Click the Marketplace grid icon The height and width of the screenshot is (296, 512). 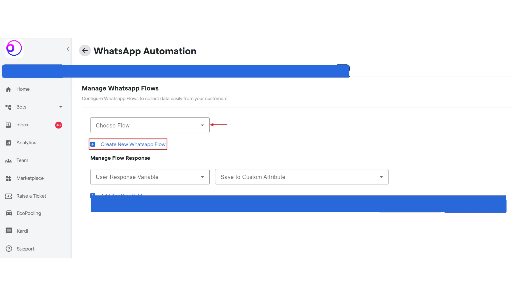(x=9, y=178)
